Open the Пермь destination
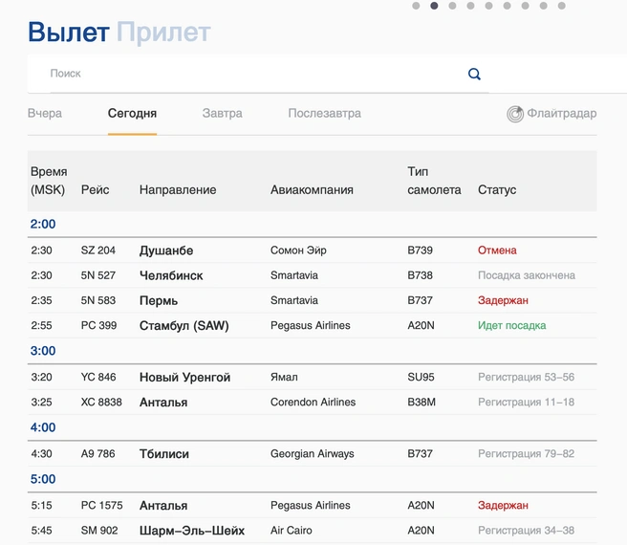 coord(159,301)
